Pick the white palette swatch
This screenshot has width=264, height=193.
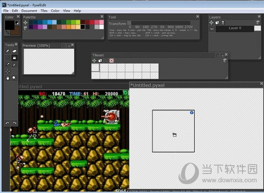click(x=101, y=27)
